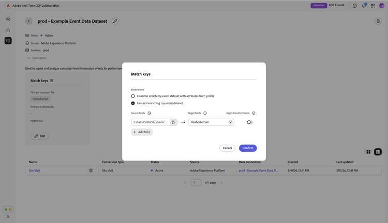This screenshot has height=223, width=388.
Task: Click the Edit button under Match keys panel
Action: pos(40,136)
